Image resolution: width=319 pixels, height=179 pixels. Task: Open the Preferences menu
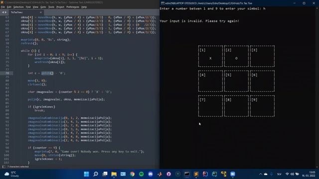pyautogui.click(x=73, y=7)
